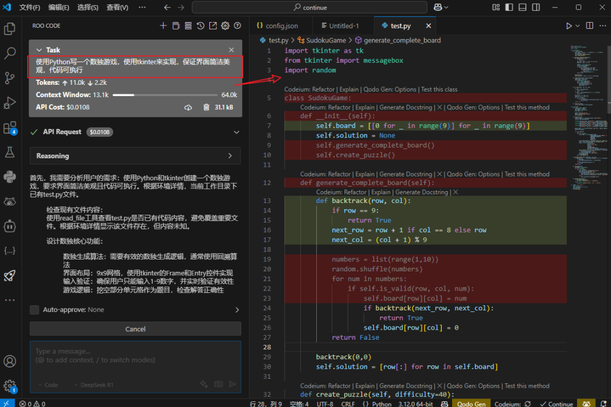Click the Explain code lens above SudokuGame

pos(348,89)
